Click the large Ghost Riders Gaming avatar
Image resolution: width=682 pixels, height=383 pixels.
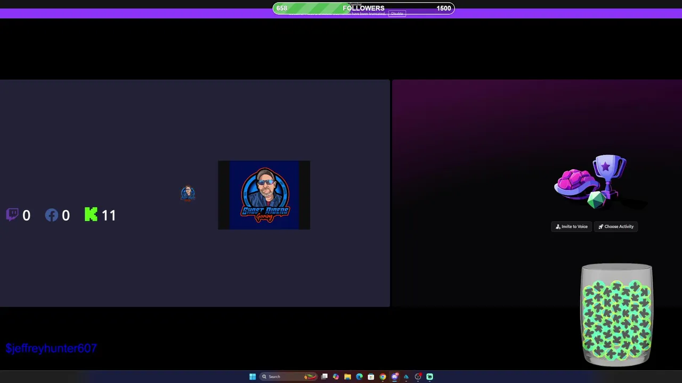pyautogui.click(x=264, y=195)
